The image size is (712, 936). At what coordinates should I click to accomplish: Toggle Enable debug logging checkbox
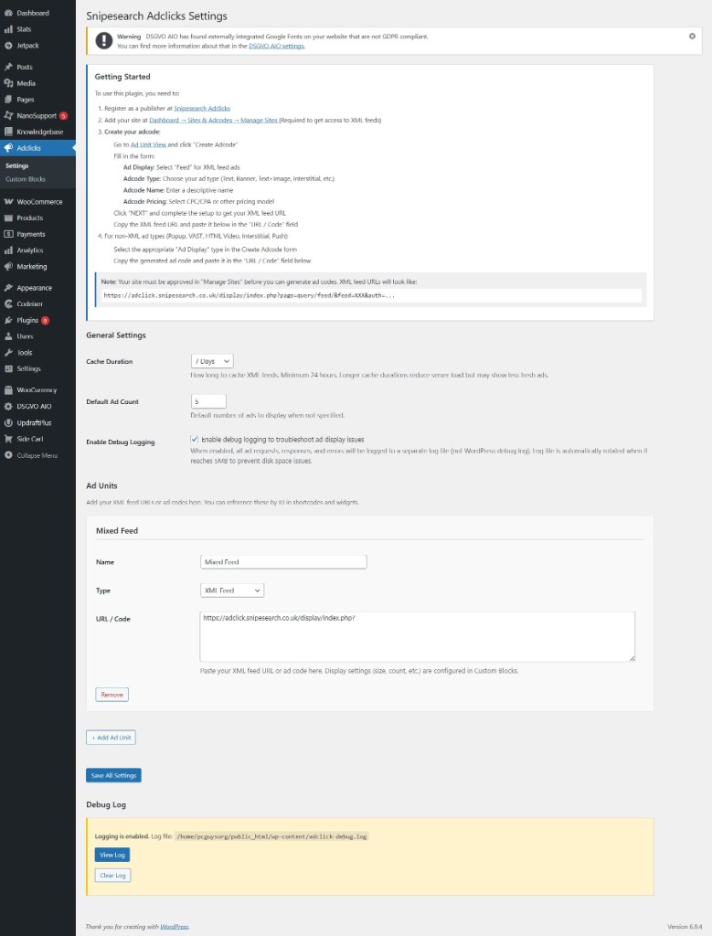(x=194, y=440)
